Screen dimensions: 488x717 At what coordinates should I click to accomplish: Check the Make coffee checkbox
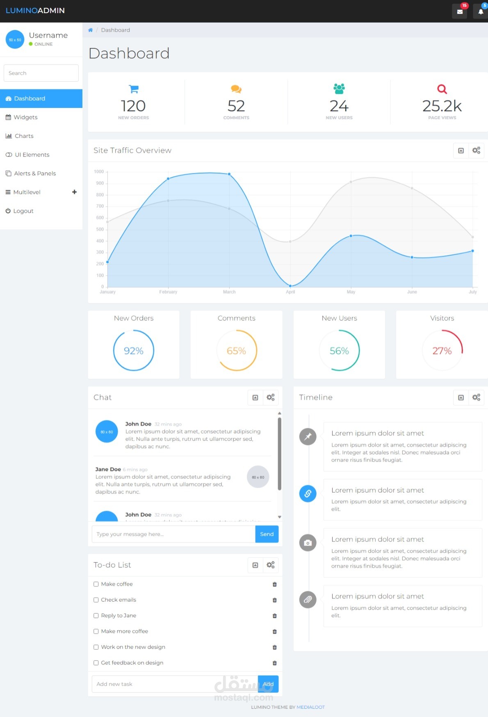click(96, 584)
